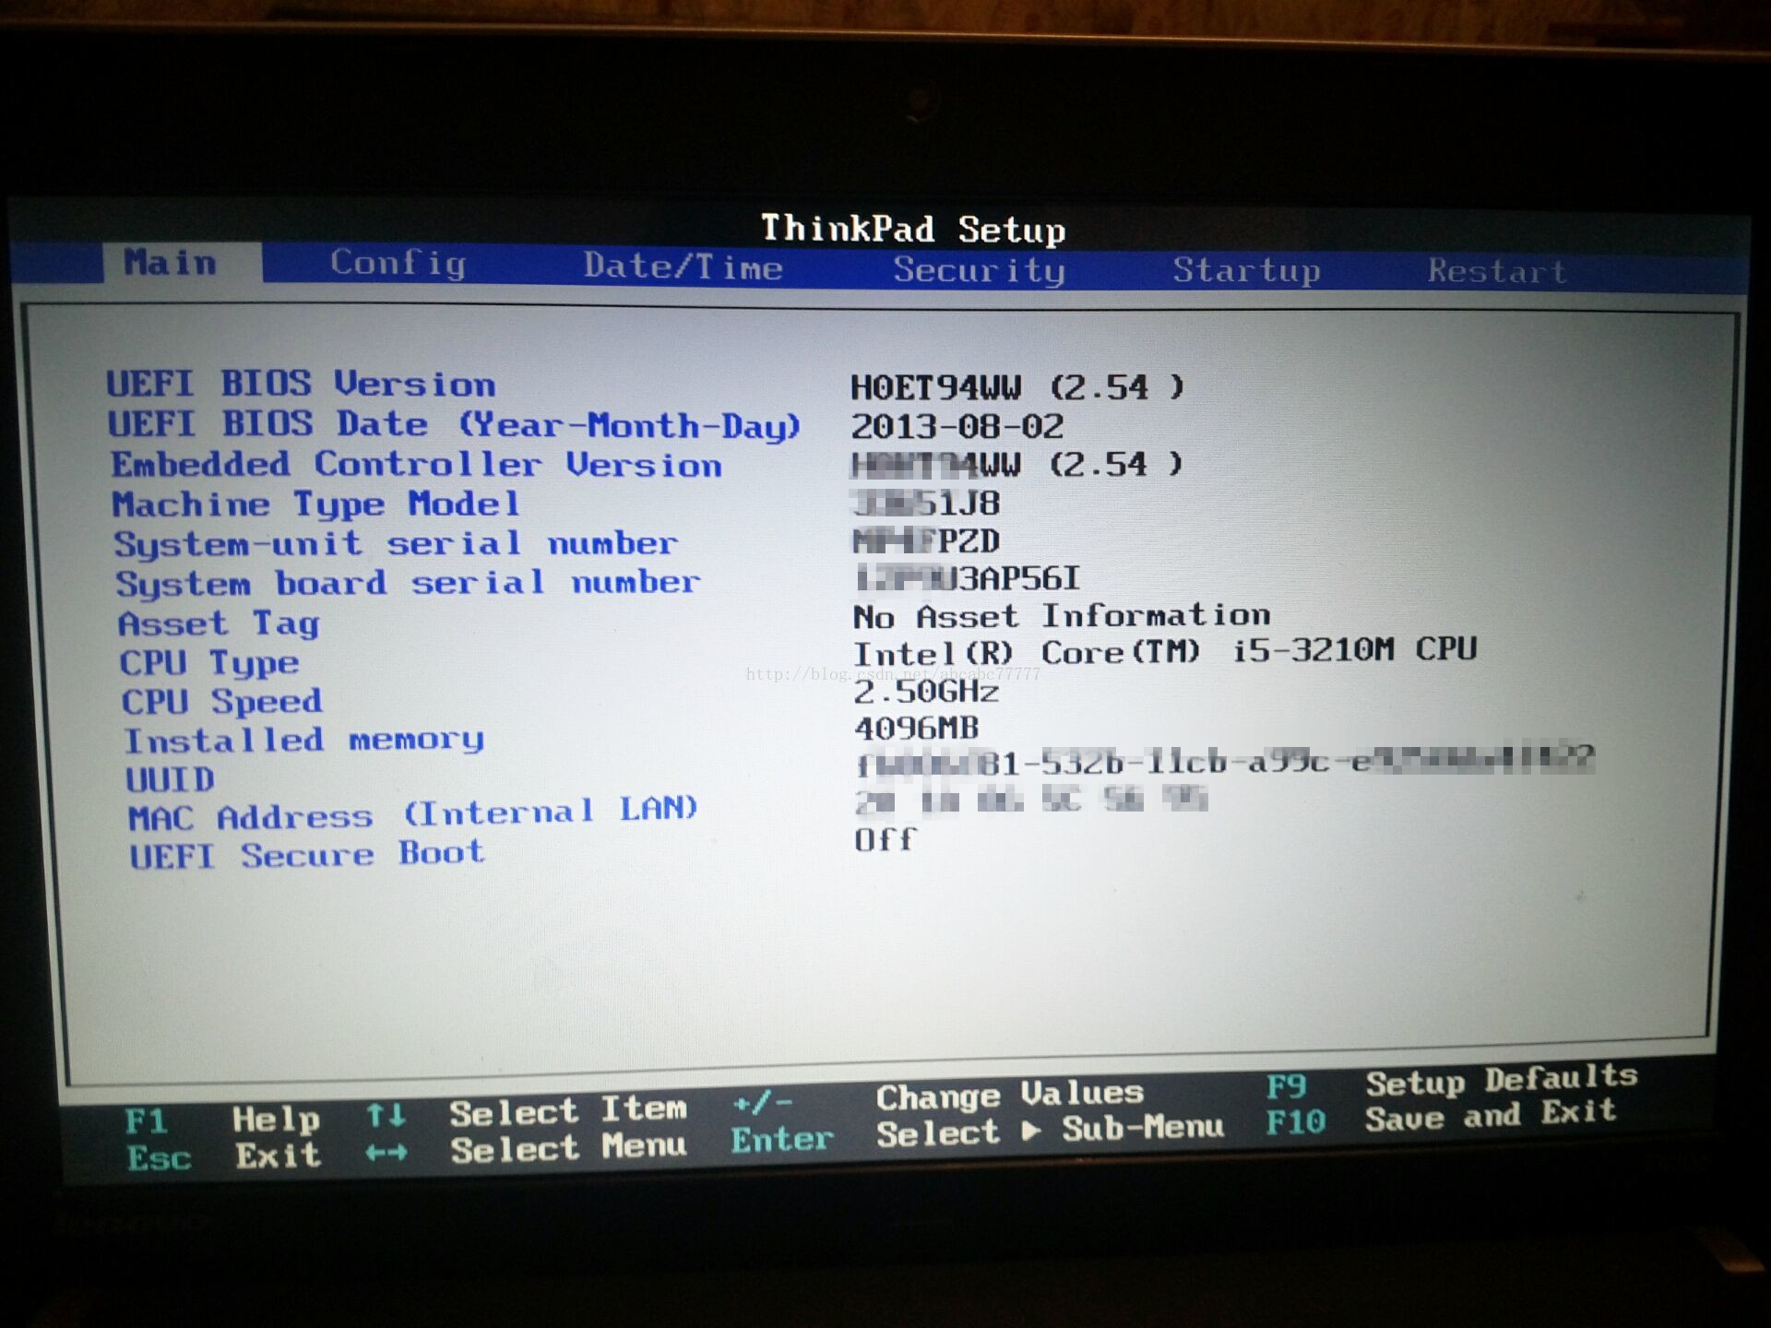Click the left/right arrows Select Menu hint
The image size is (1771, 1328).
(x=526, y=1148)
